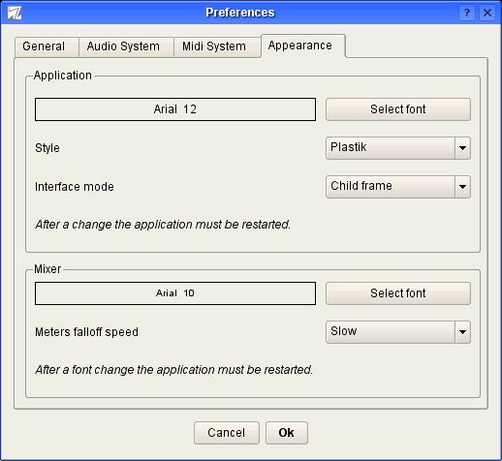The image size is (502, 461).
Task: Expand the Interface mode dropdown arrow
Action: pyautogui.click(x=462, y=187)
